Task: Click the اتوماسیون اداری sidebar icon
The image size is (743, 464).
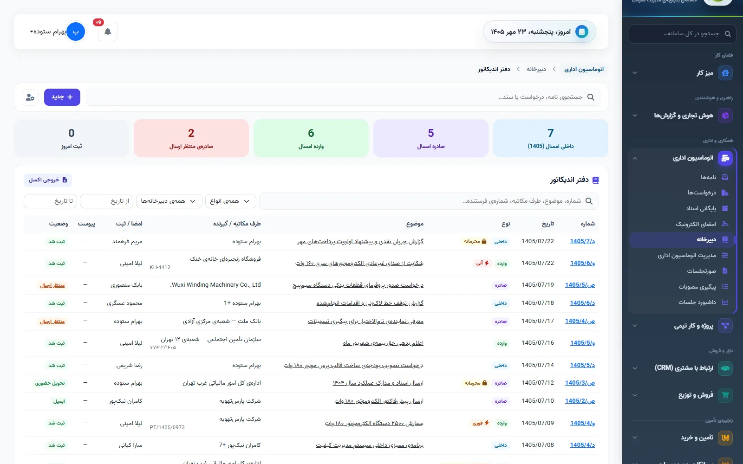Action: pos(725,158)
